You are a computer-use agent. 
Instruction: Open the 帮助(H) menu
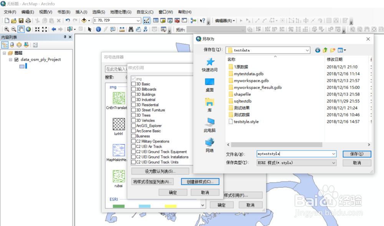pos(185,12)
